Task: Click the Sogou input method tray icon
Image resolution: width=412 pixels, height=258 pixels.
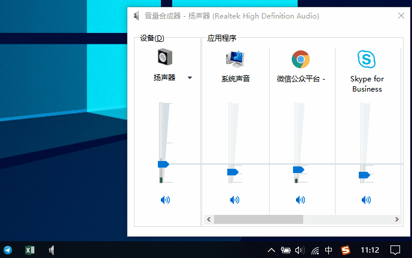Action: click(346, 250)
